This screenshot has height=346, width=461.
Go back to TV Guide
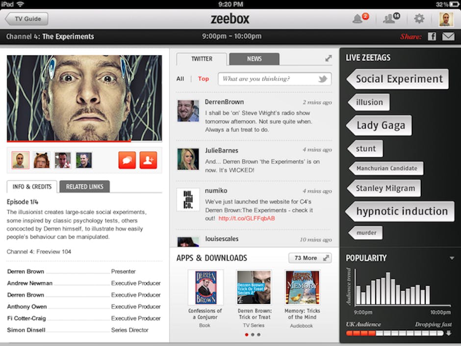pos(27,19)
